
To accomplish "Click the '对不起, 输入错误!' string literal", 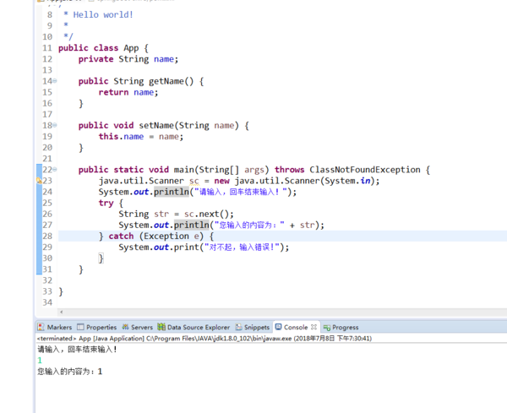I will click(x=243, y=247).
